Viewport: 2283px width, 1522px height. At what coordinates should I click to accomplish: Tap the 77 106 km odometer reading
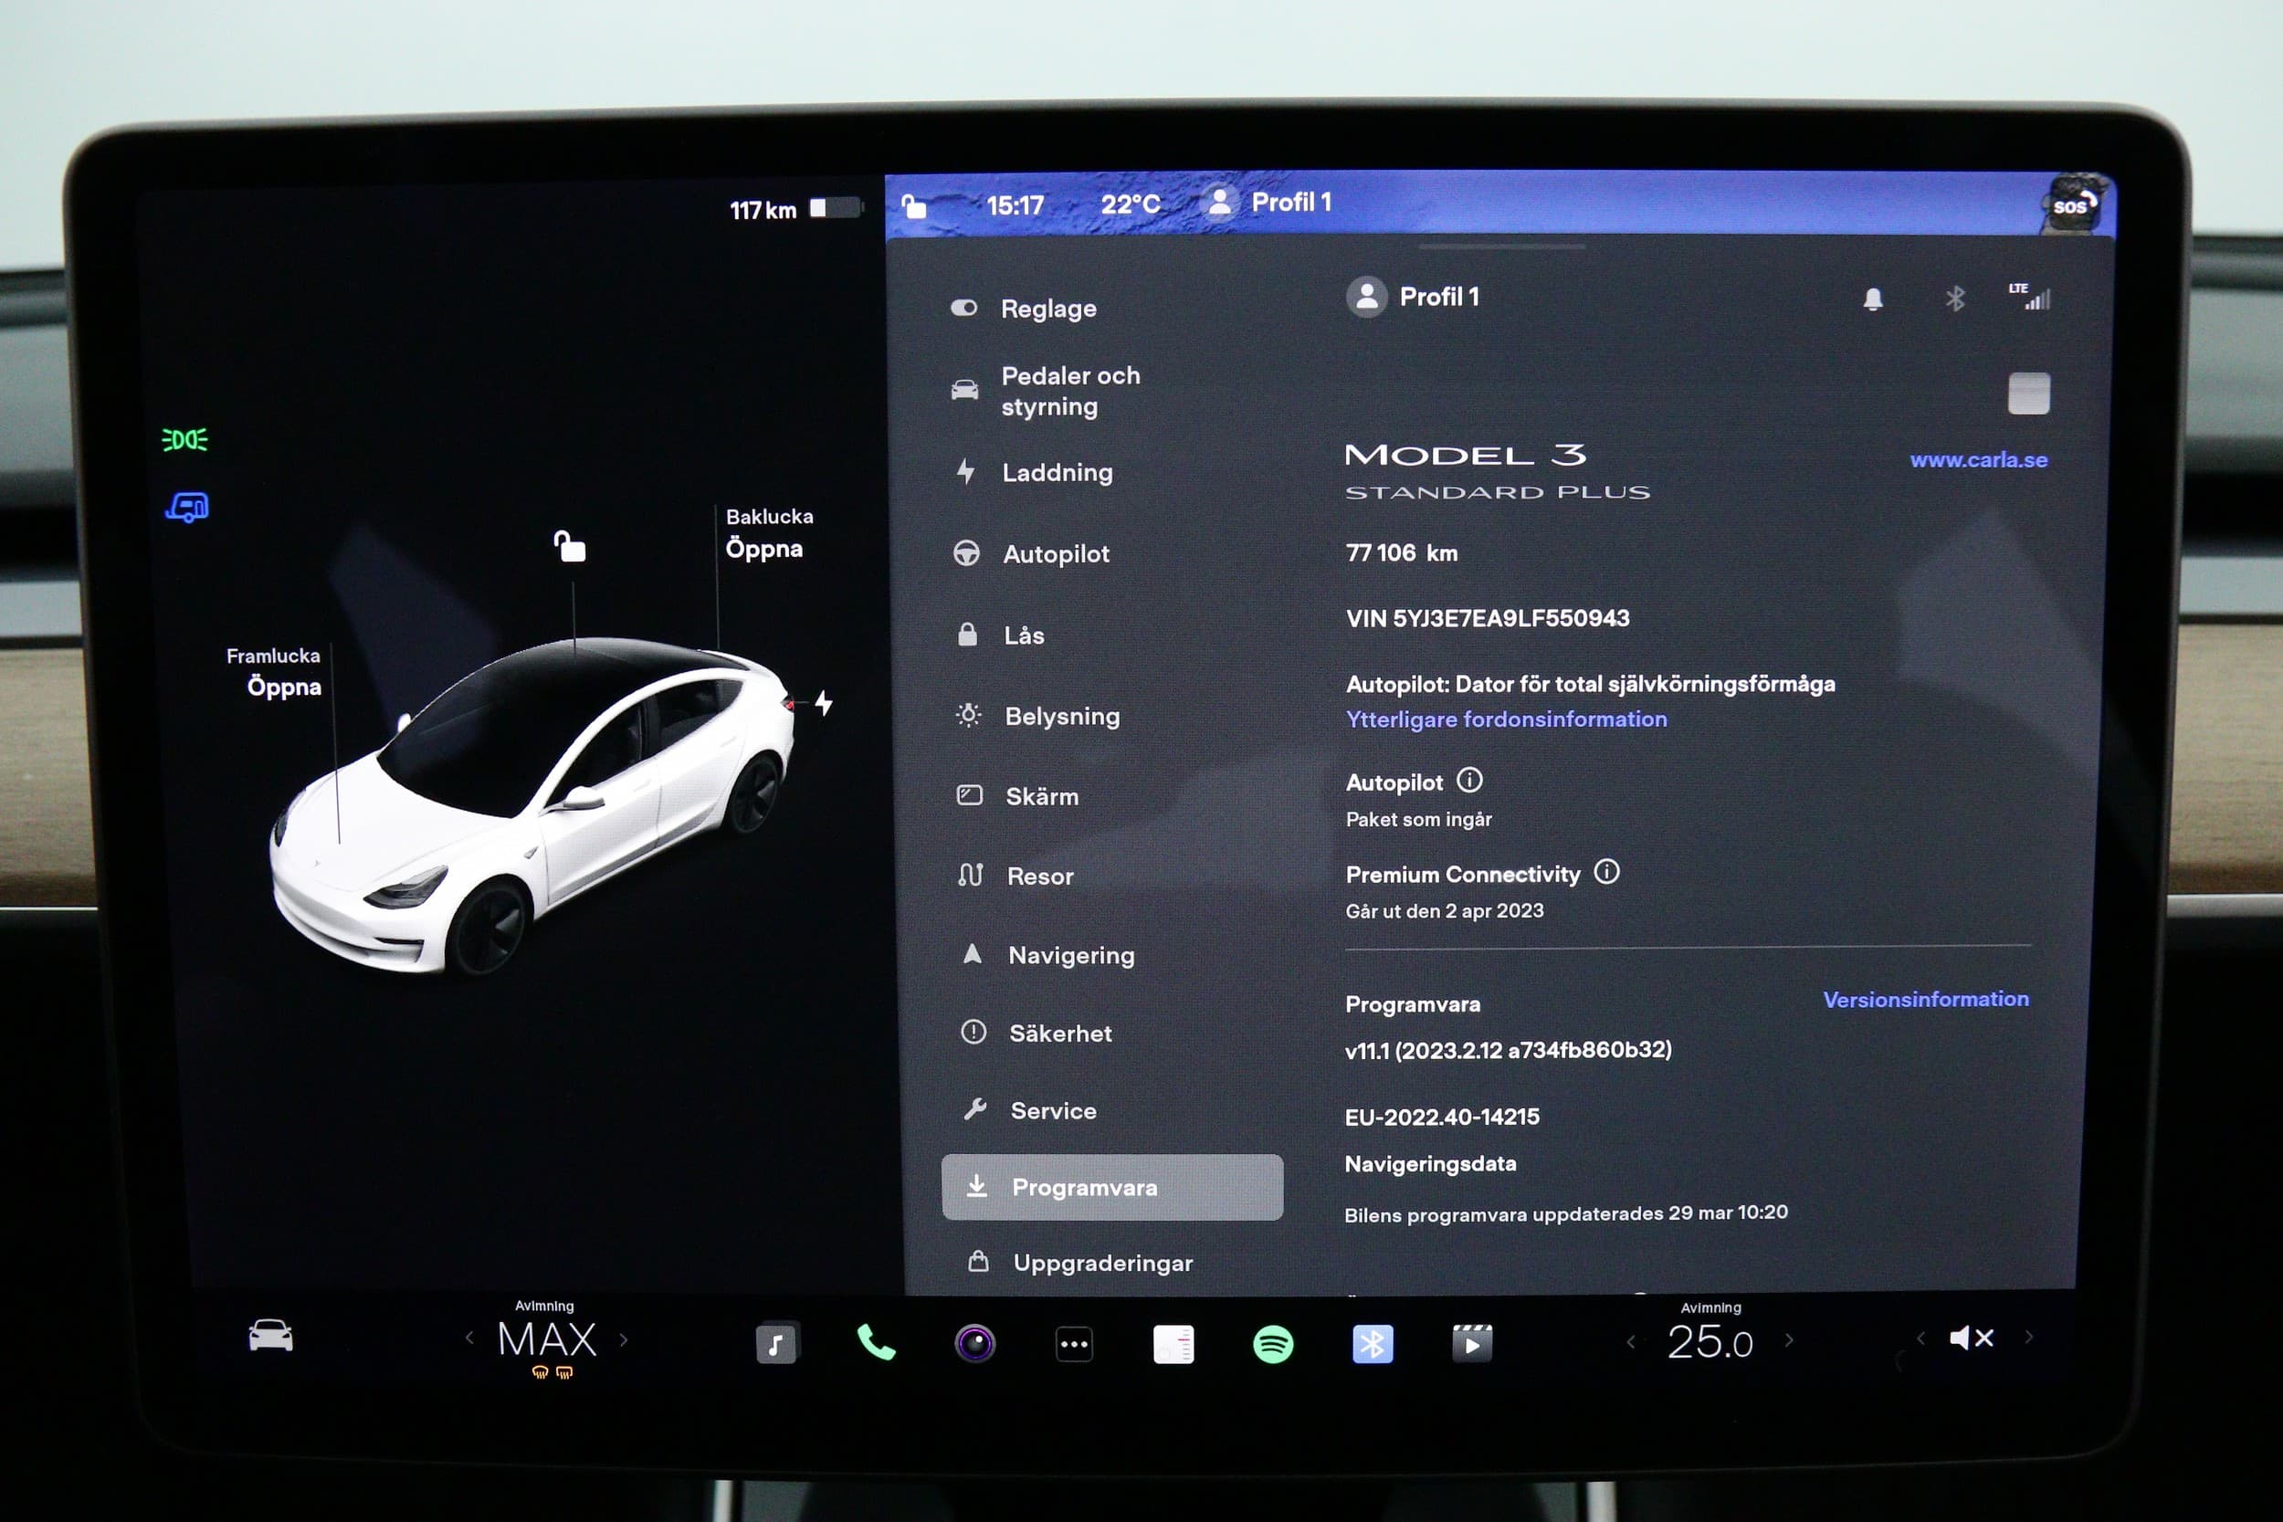tap(1402, 552)
